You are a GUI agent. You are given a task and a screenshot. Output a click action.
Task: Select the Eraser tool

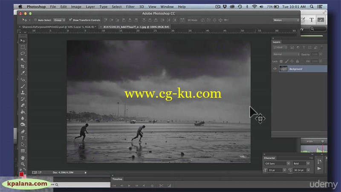coord(23,105)
